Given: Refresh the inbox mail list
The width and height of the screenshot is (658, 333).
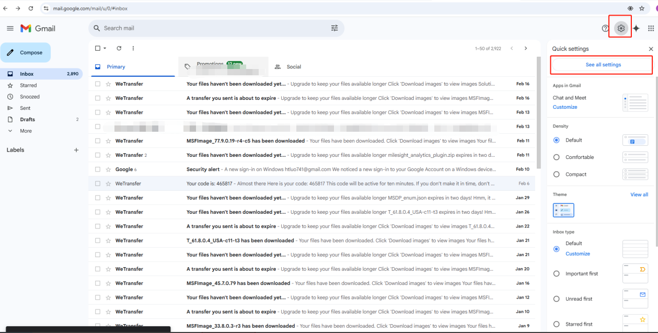Looking at the screenshot, I should [x=119, y=48].
